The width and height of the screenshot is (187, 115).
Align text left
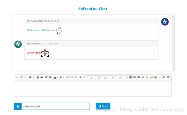click(x=131, y=77)
